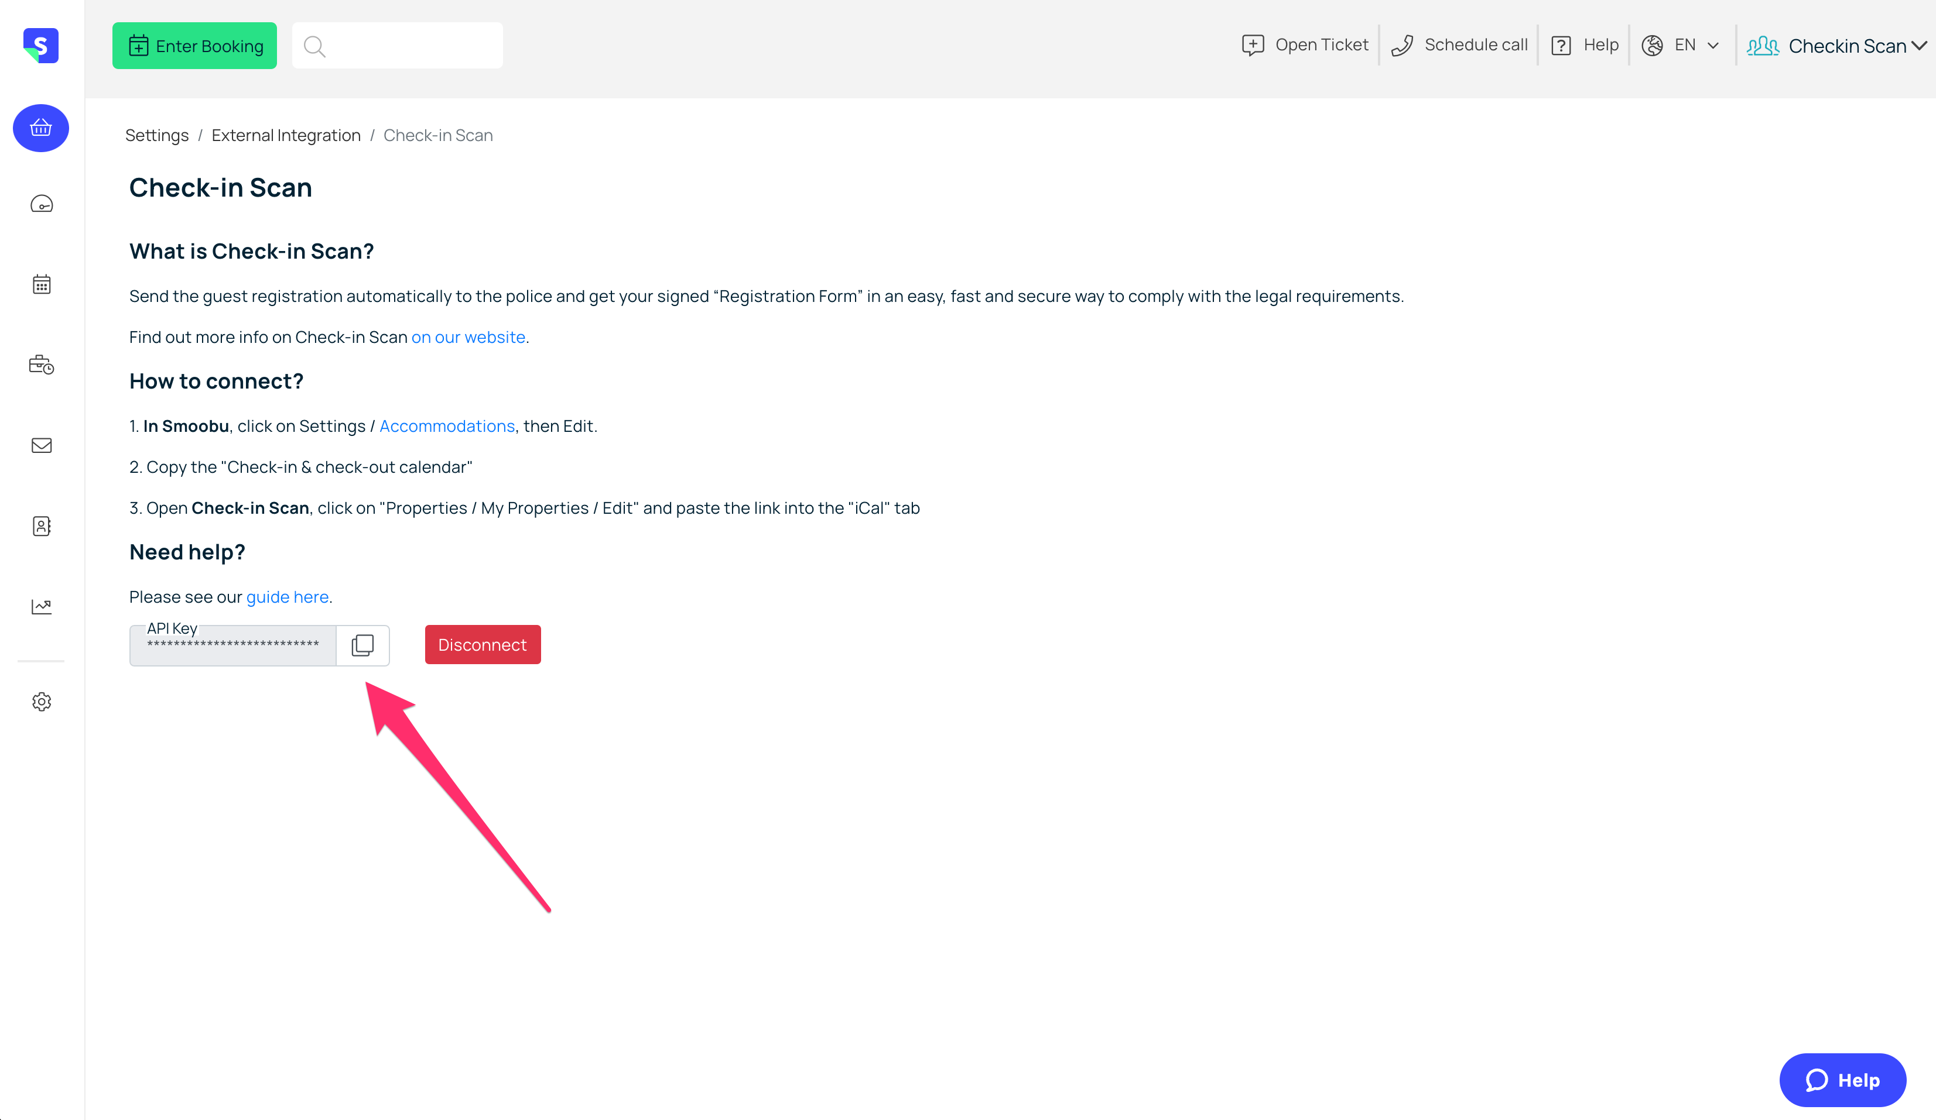Click the Open Ticket label
The width and height of the screenshot is (1936, 1120).
click(x=1321, y=45)
